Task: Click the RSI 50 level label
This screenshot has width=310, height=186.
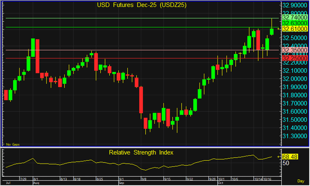Action: click(x=286, y=163)
